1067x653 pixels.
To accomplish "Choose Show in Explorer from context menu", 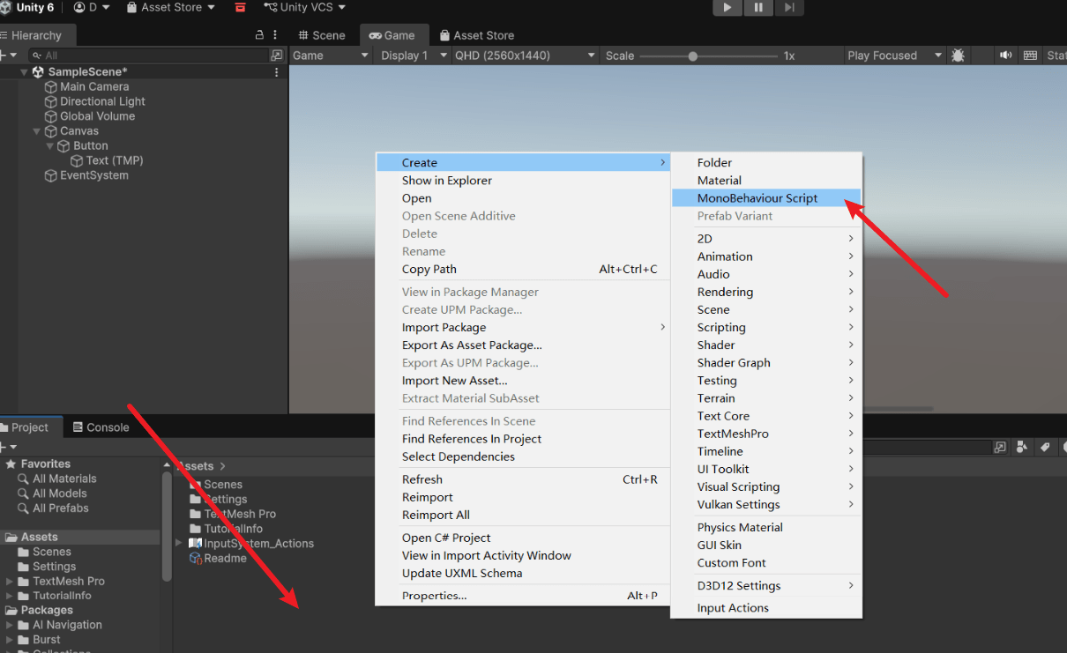I will [446, 181].
